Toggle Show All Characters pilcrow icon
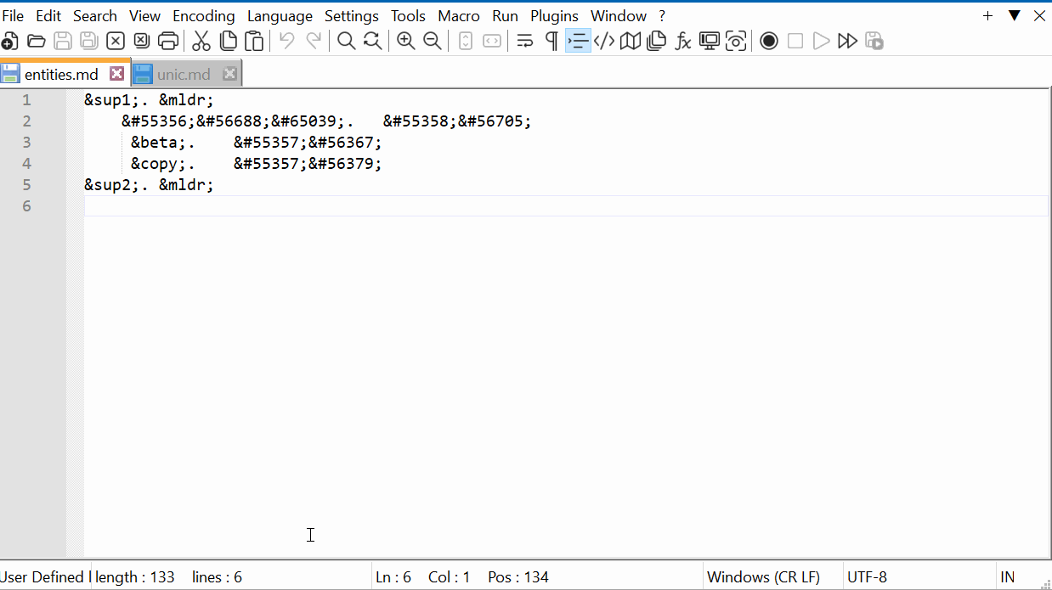 click(551, 41)
